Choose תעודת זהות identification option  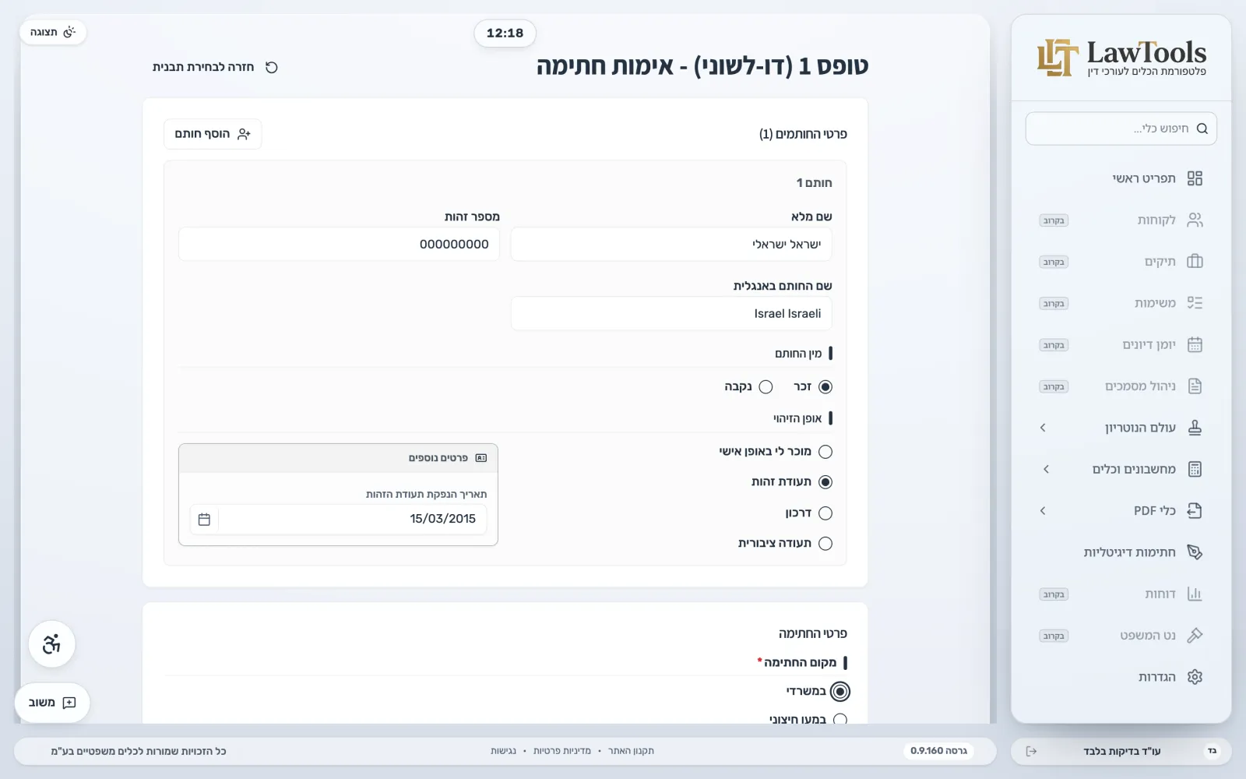click(825, 482)
